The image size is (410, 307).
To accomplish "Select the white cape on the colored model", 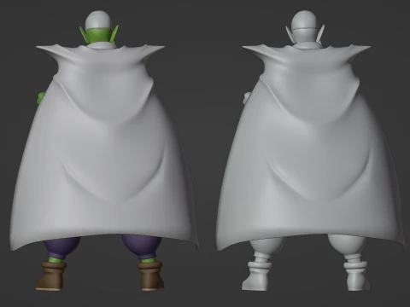I will pyautogui.click(x=104, y=148).
